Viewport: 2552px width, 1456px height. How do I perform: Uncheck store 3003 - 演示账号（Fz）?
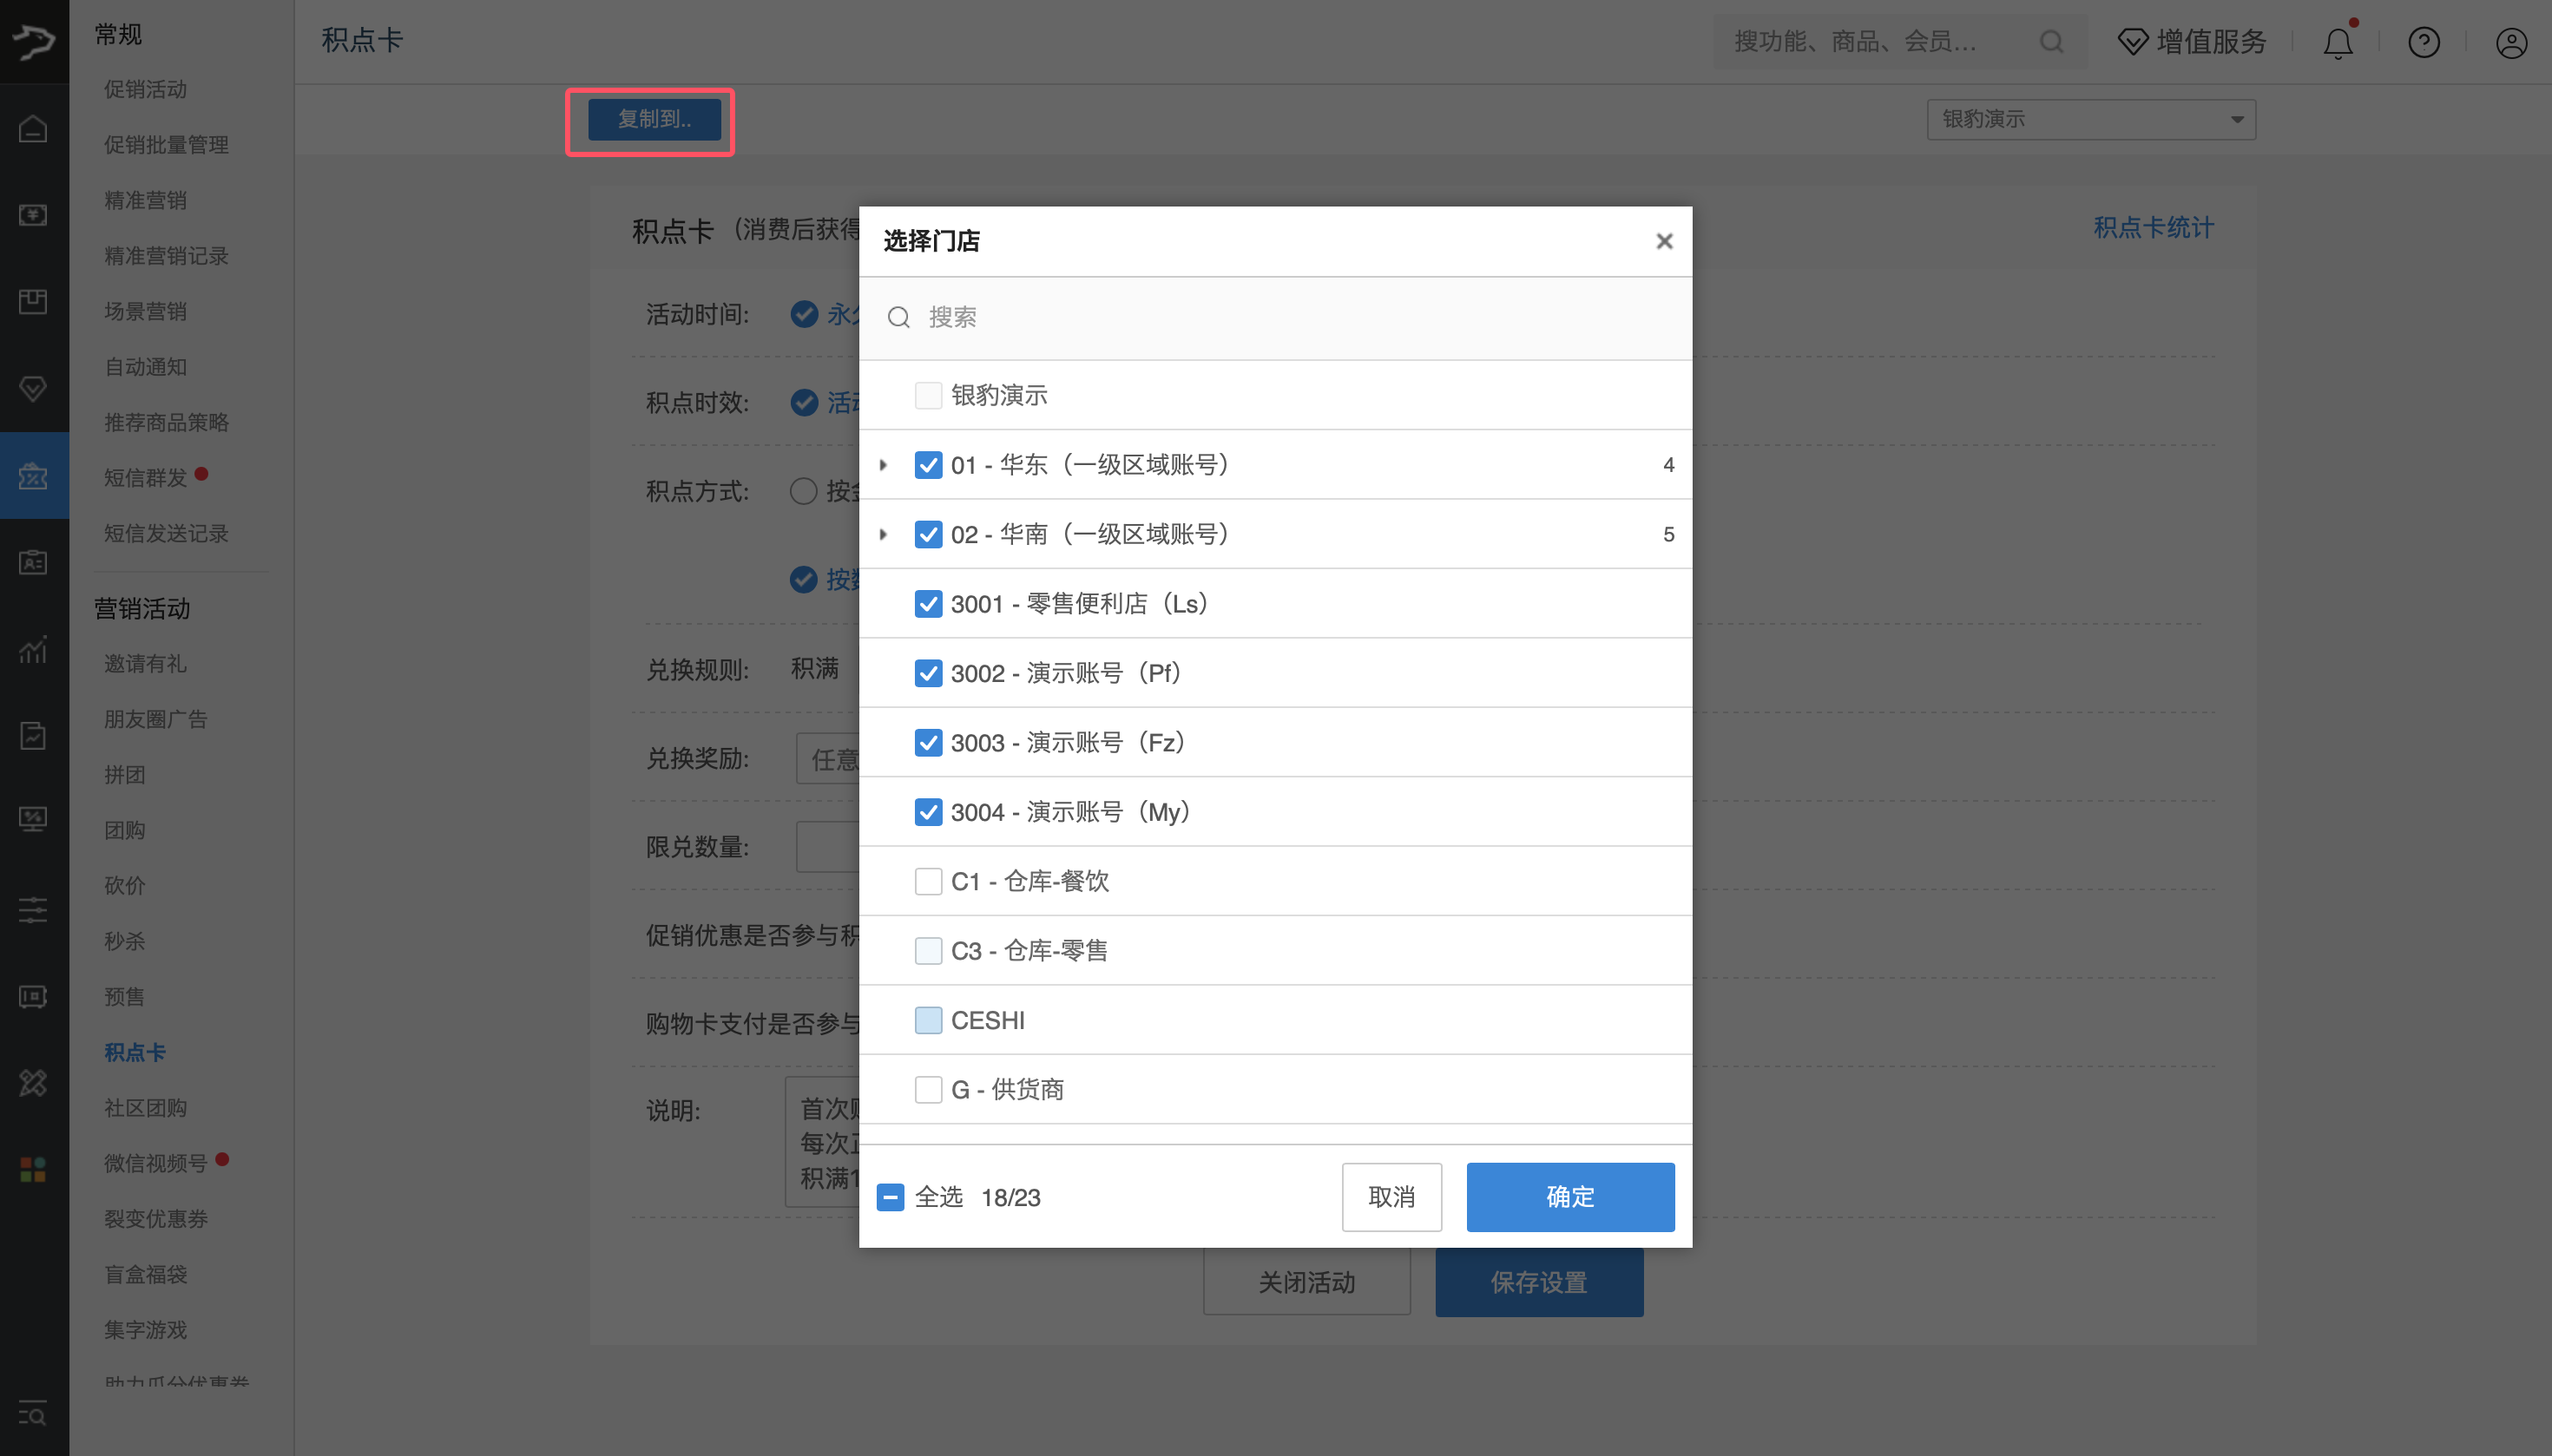coord(929,742)
